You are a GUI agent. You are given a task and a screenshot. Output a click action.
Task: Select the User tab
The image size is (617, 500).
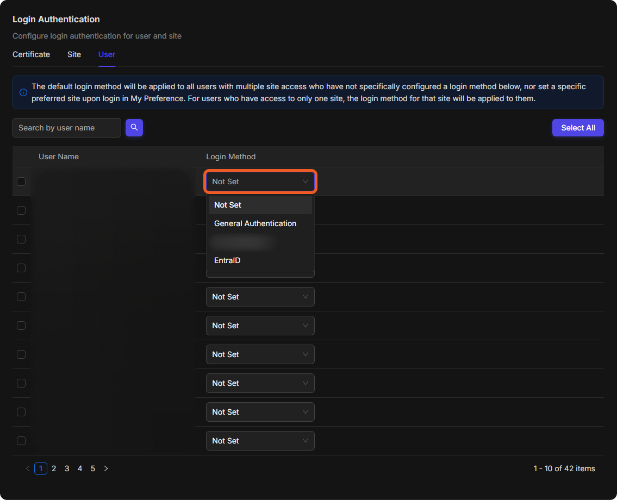point(107,54)
